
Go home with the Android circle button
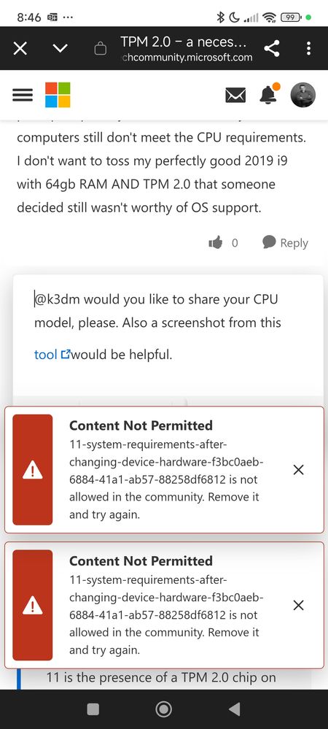click(x=163, y=709)
